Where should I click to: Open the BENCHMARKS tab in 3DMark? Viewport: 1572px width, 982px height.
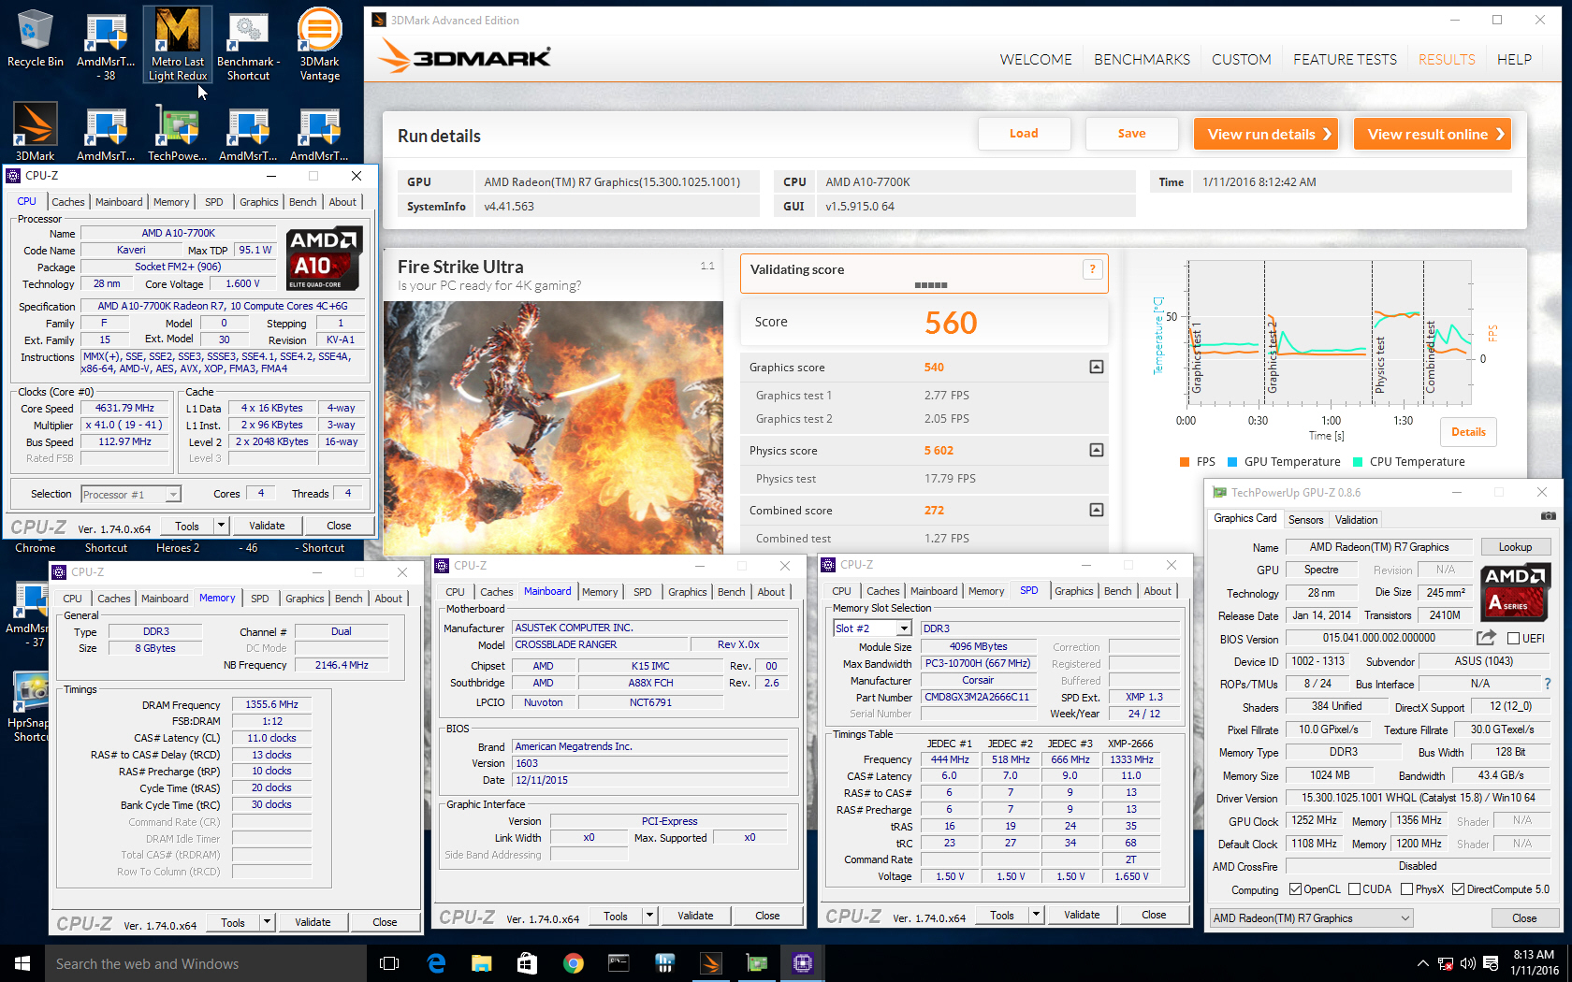1142,59
